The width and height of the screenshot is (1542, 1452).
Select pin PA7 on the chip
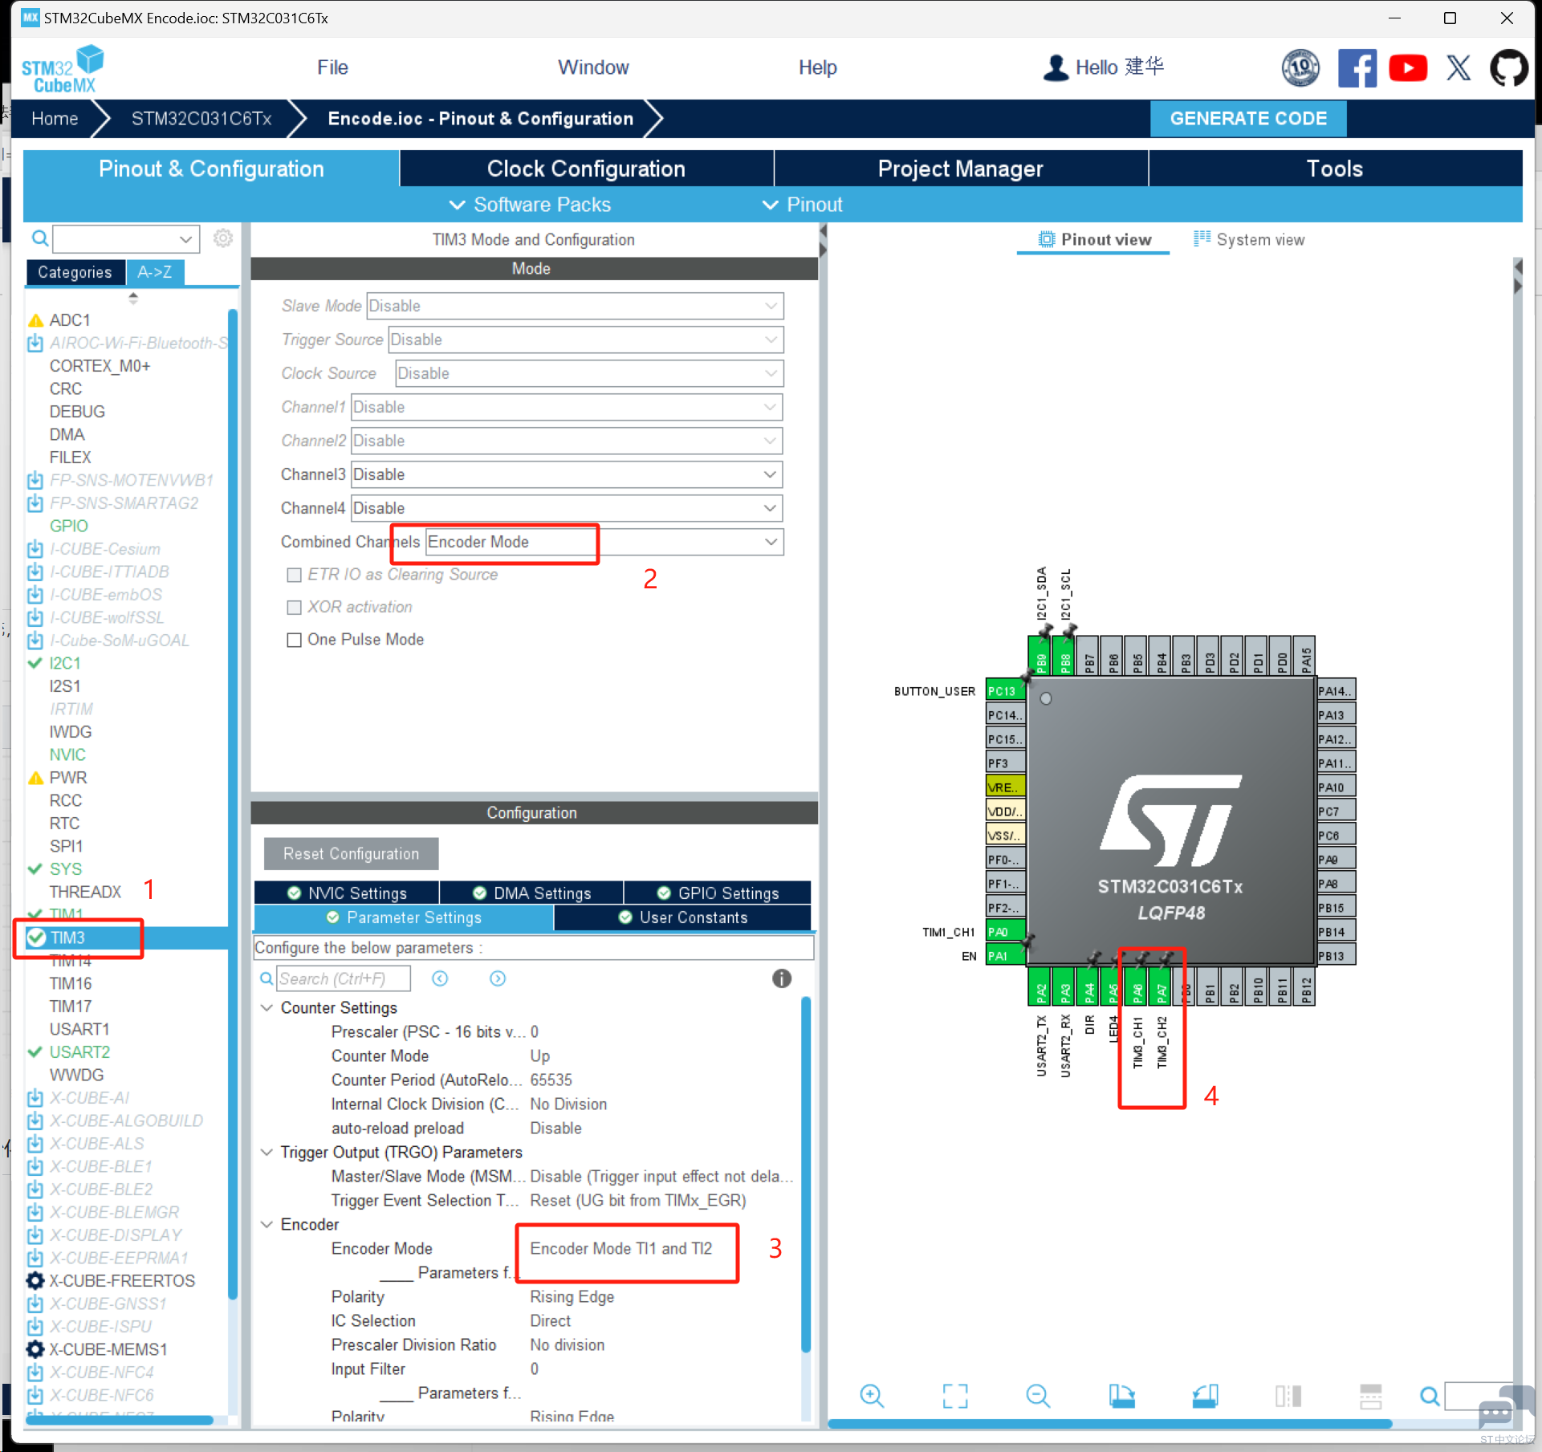(x=1162, y=986)
